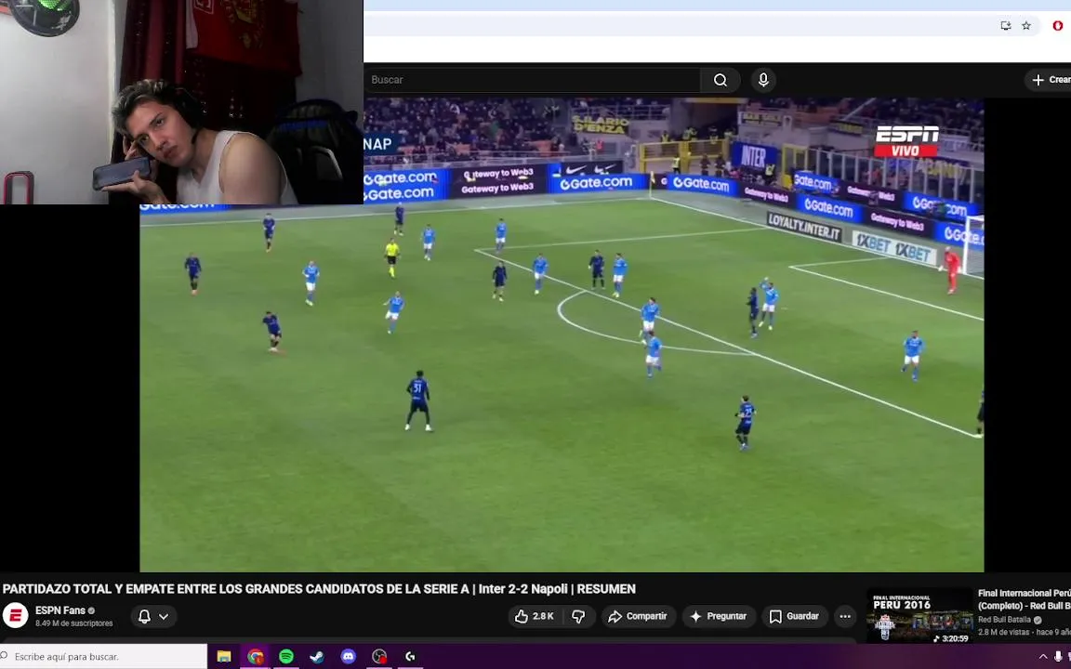Like the video with the thumbs-up button
This screenshot has height=669, width=1071.
coord(535,616)
